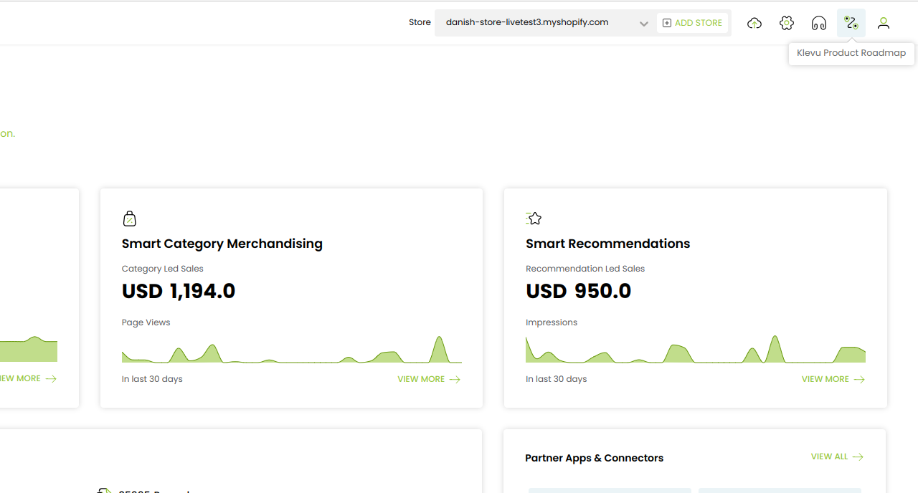Click the Smart Category Merchandising heading
918x493 pixels.
[222, 244]
